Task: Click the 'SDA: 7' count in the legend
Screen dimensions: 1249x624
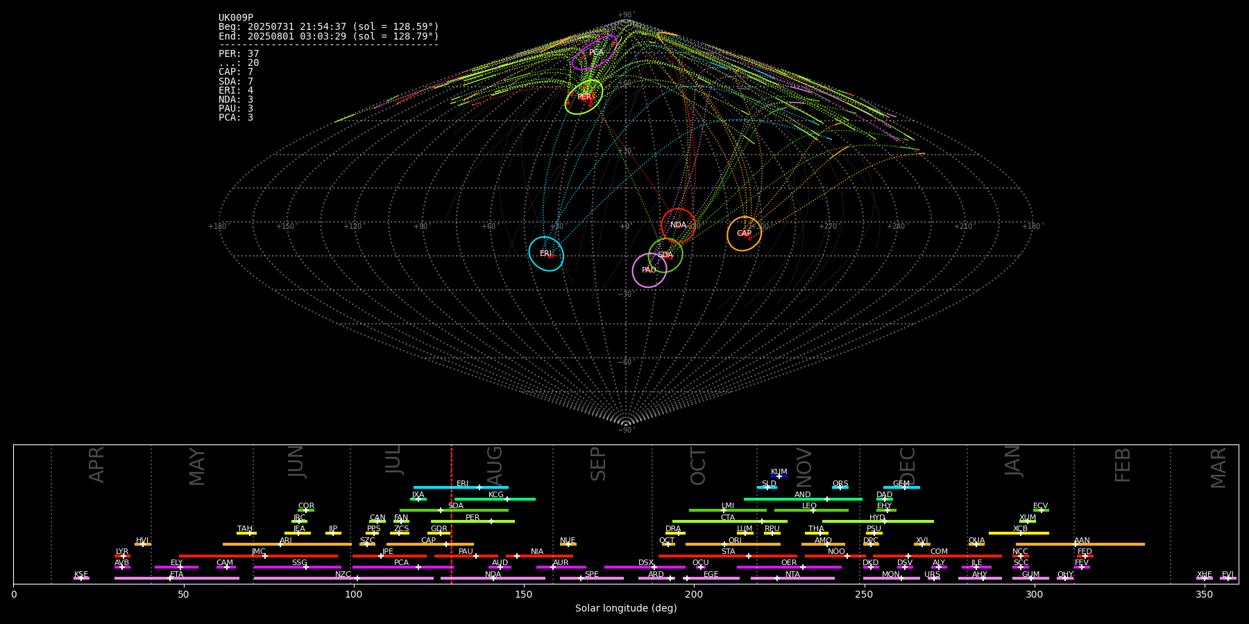Action: tap(236, 82)
